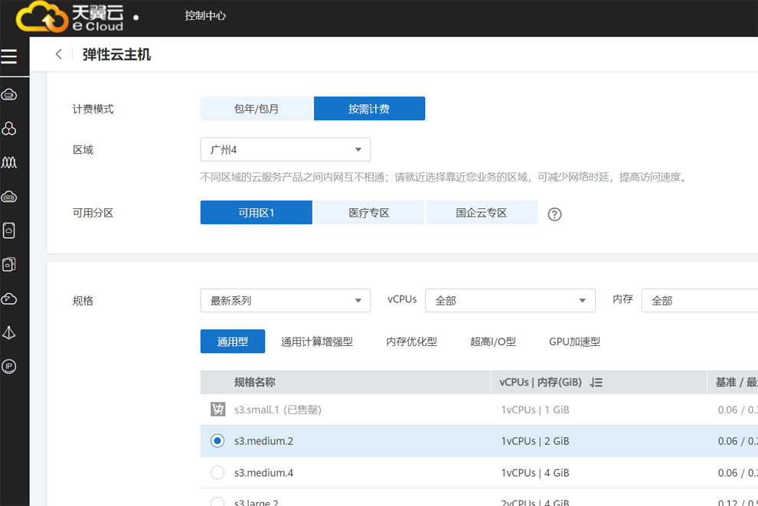Open the wavy auto-scaling sidebar icon
758x506 pixels.
coord(8,162)
